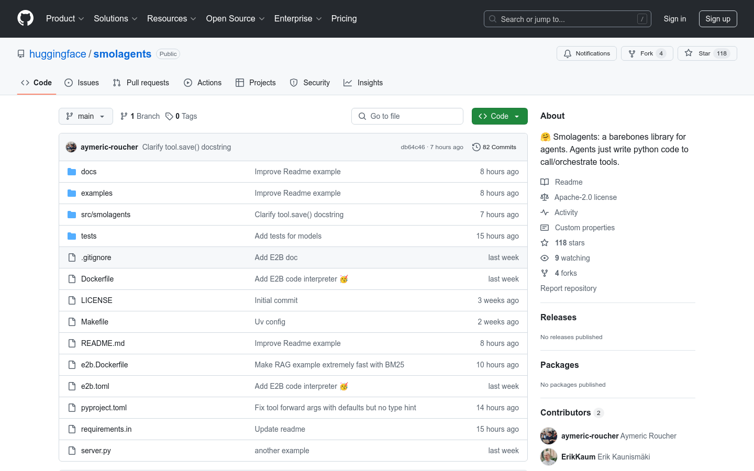
Task: Open the Security tab
Action: tap(310, 83)
